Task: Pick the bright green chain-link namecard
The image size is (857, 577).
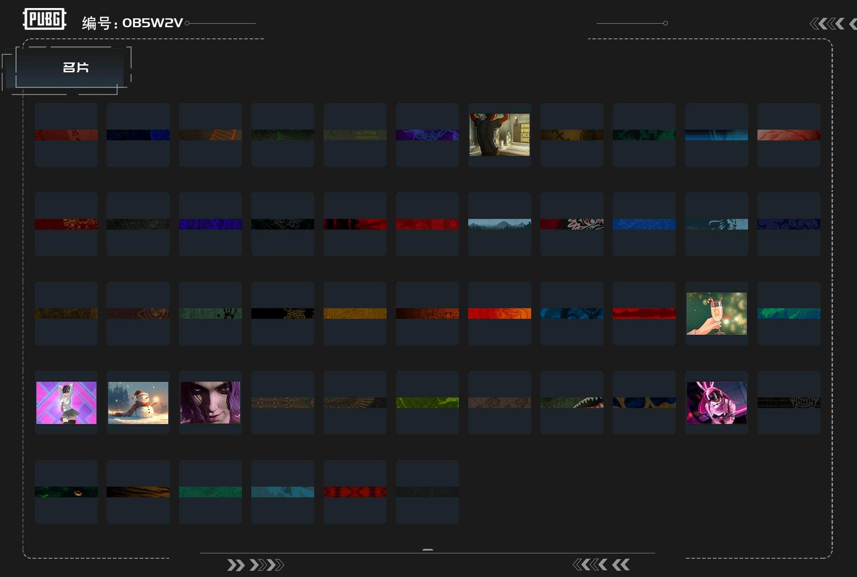Action: (427, 403)
